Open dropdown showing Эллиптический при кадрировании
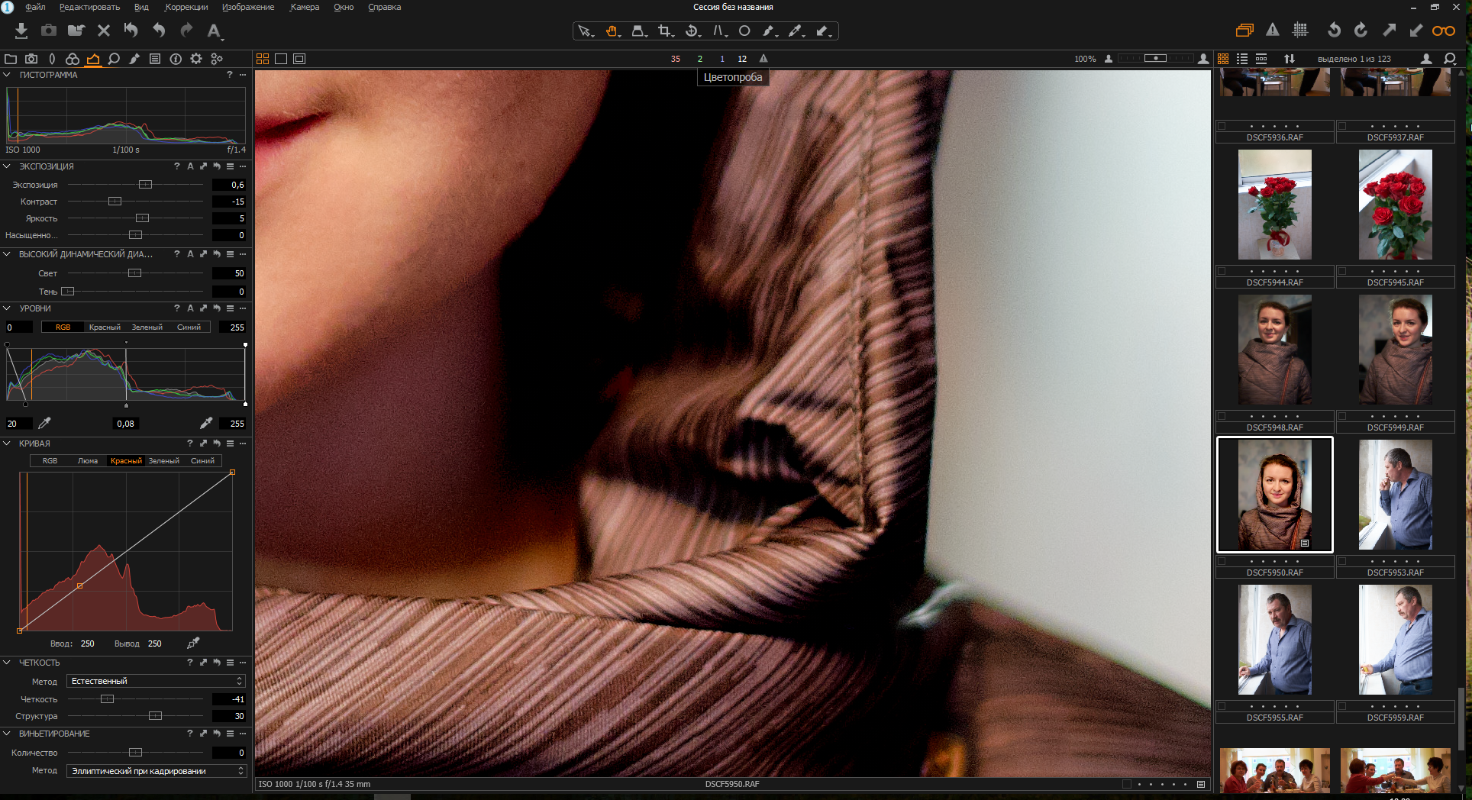This screenshot has height=800, width=1472. coord(156,771)
